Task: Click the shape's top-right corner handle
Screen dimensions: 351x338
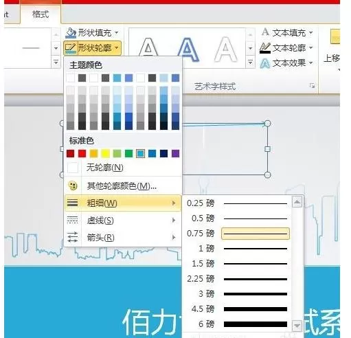Action: coord(267,124)
